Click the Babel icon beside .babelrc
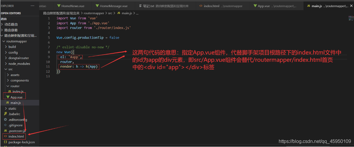The height and width of the screenshot is (147, 354). pos(5,114)
